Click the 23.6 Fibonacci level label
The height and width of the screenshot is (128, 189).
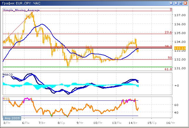pos(168,33)
